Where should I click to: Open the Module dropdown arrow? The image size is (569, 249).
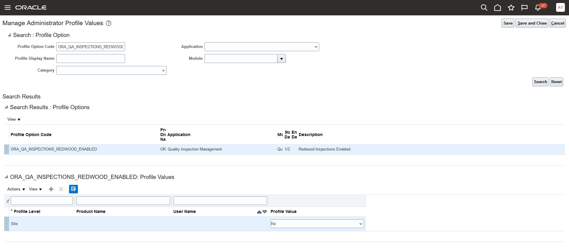282,59
